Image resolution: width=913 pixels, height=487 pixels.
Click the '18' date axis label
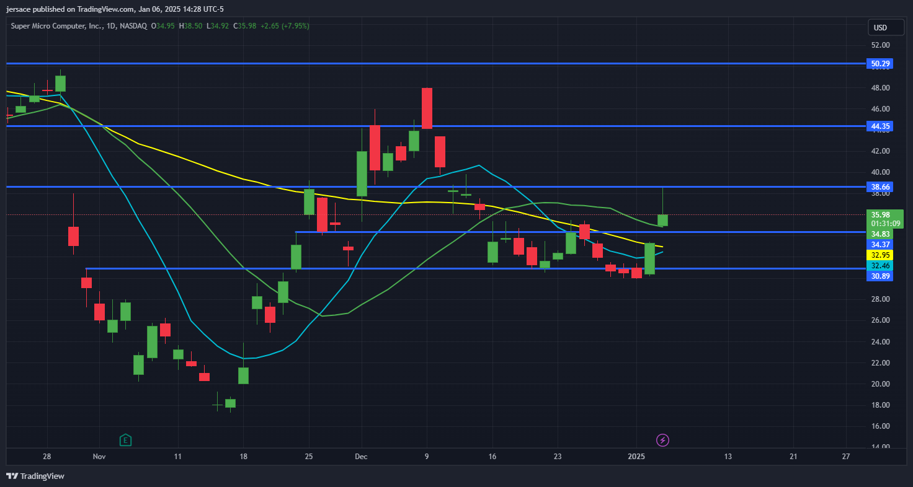(x=243, y=457)
